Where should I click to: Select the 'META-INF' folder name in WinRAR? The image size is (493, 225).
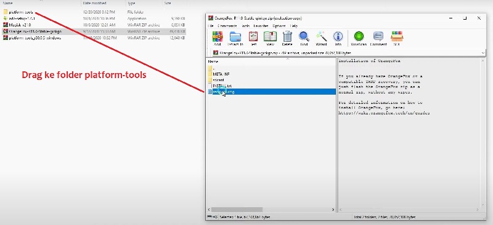pyautogui.click(x=221, y=74)
